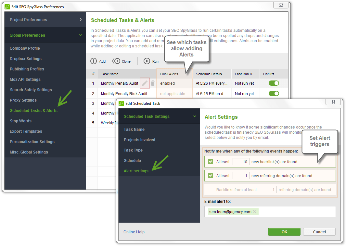Open Publishing Profiles
The image size is (346, 246).
[27, 69]
